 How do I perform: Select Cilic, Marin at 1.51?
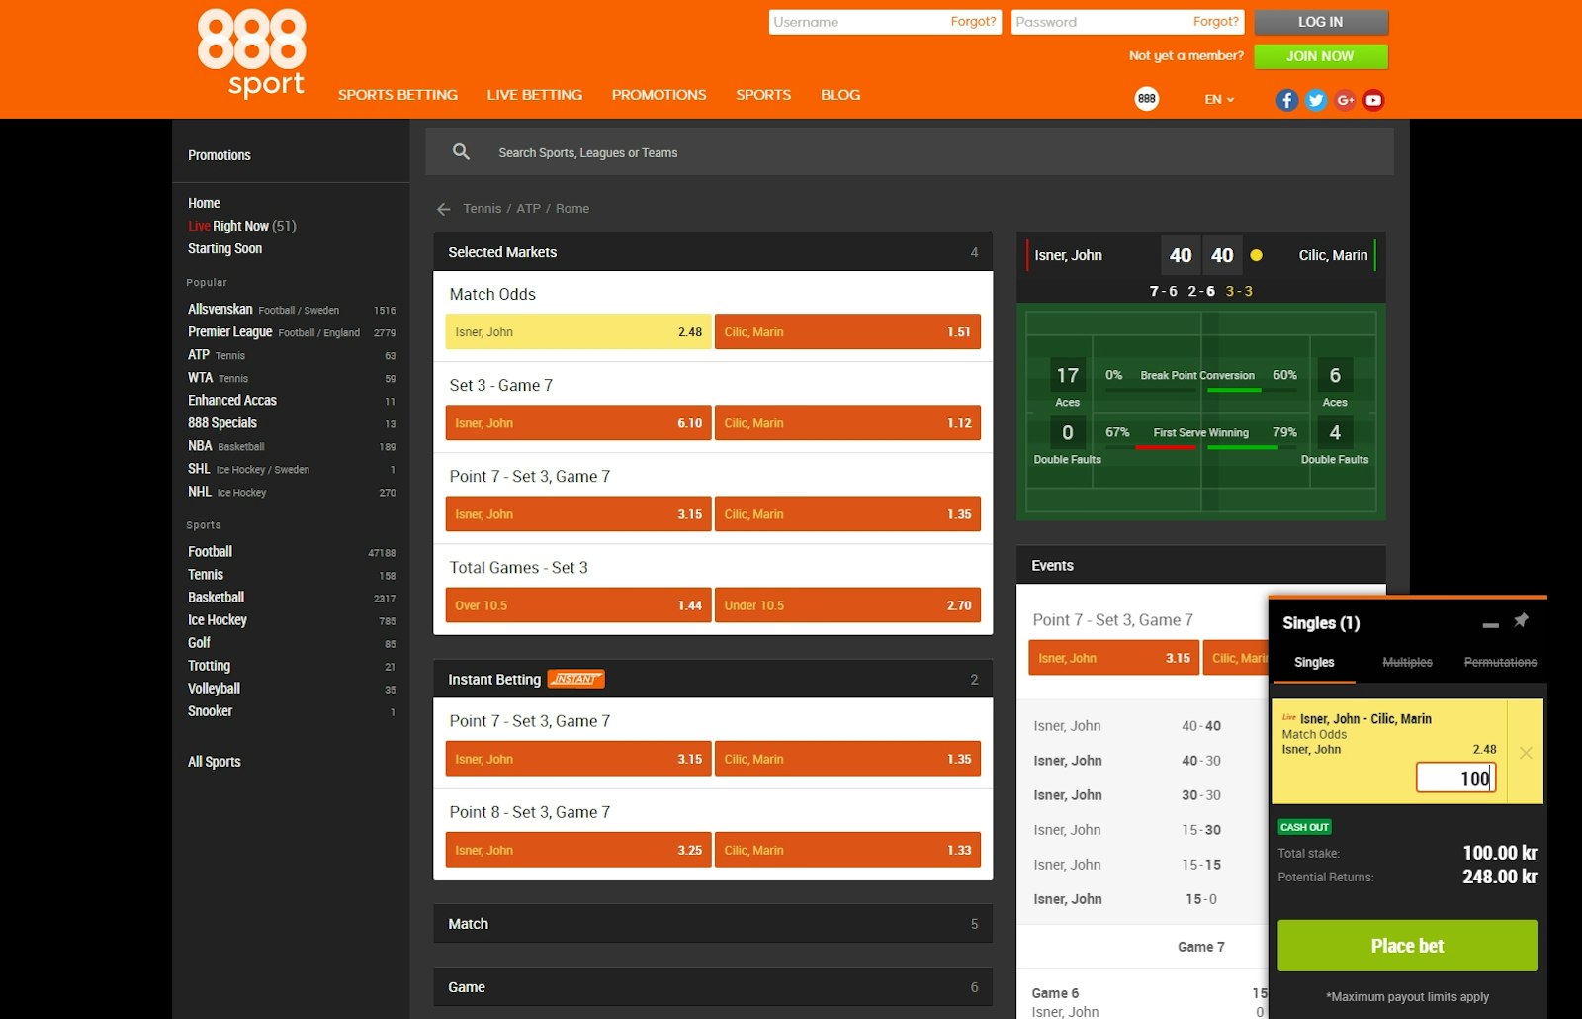847,331
